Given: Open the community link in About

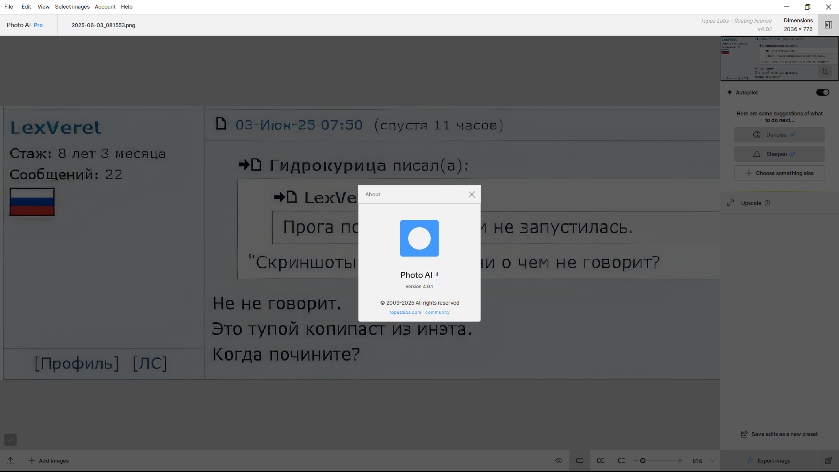Looking at the screenshot, I should (x=437, y=312).
